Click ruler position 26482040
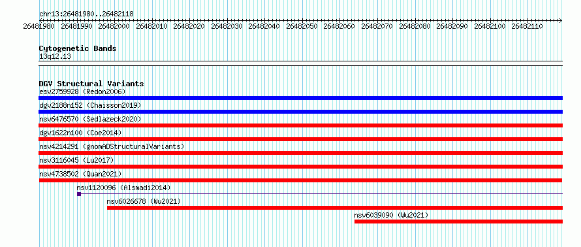This screenshot has width=581, height=247. tap(264, 27)
